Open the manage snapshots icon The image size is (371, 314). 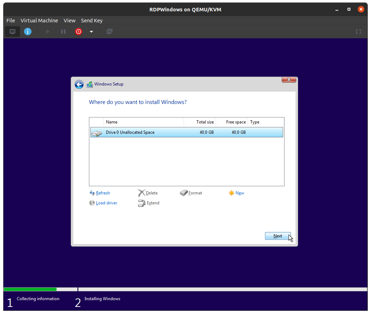click(x=110, y=32)
